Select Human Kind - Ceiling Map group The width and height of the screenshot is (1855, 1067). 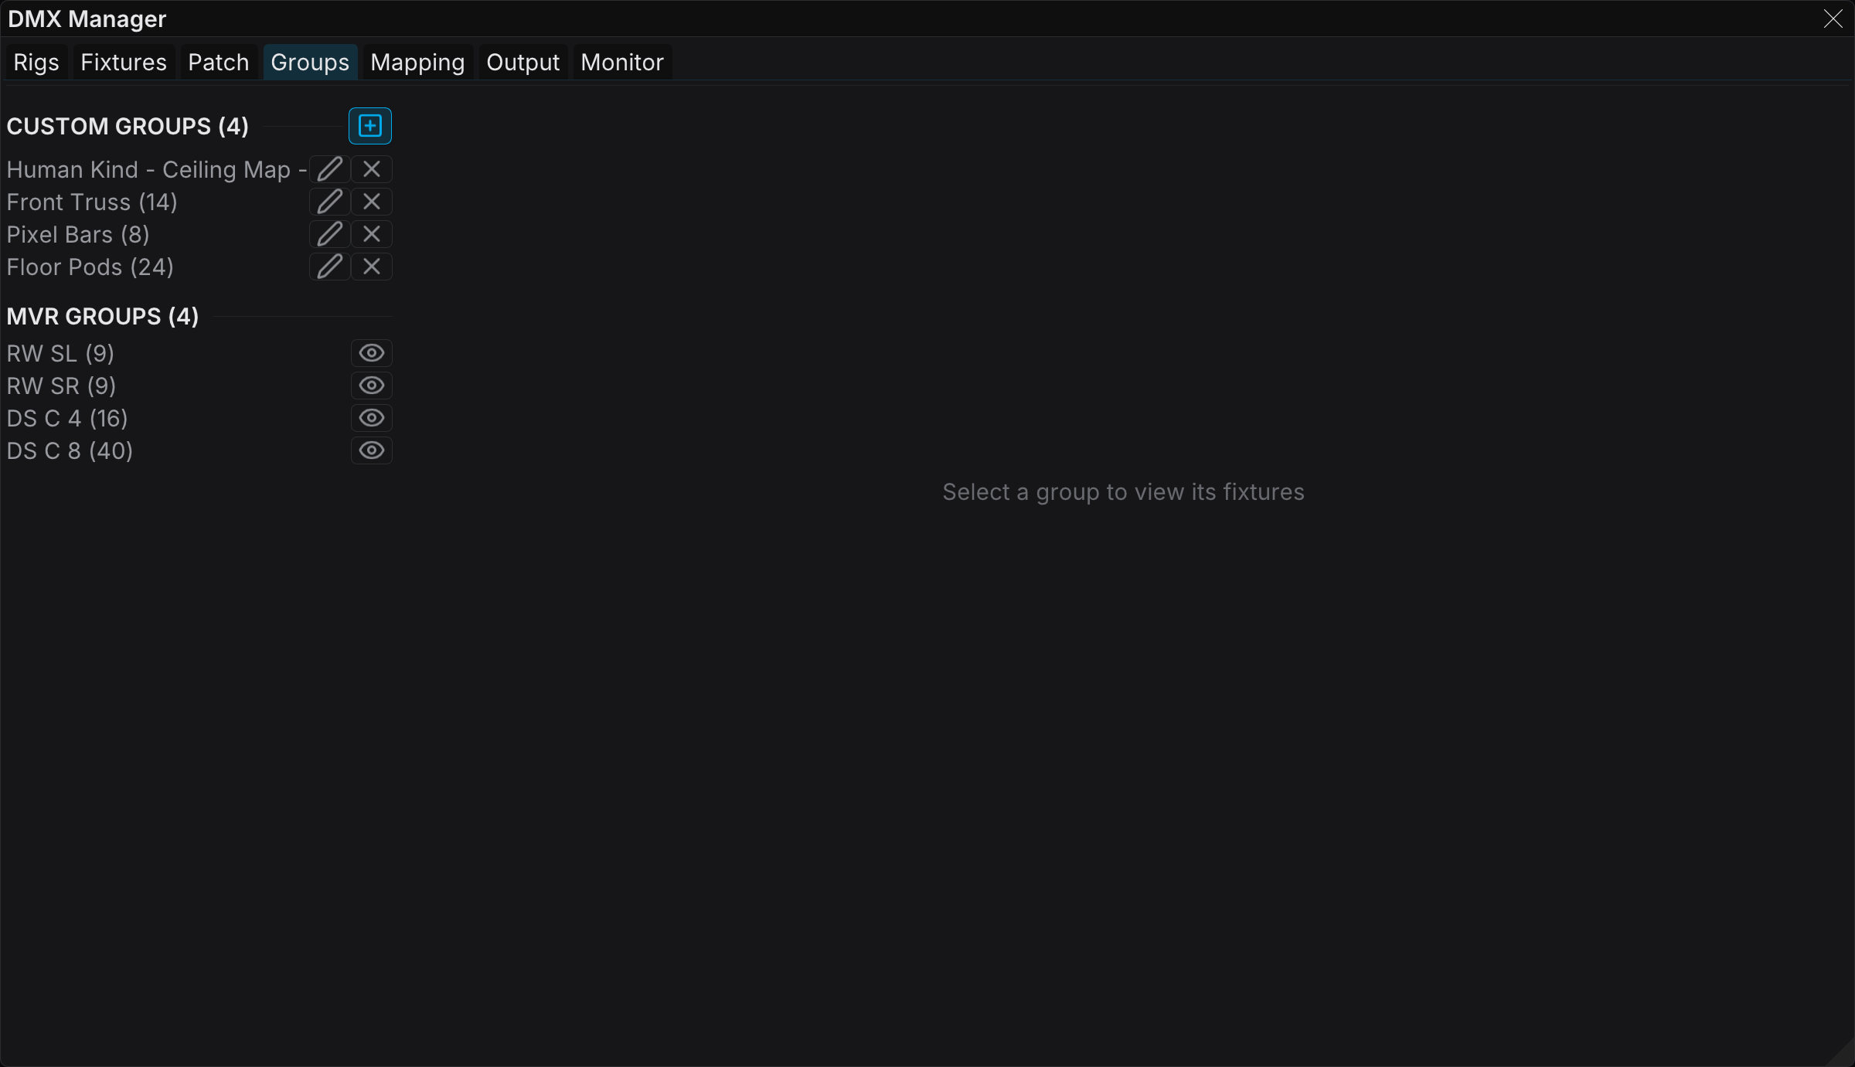pos(157,169)
